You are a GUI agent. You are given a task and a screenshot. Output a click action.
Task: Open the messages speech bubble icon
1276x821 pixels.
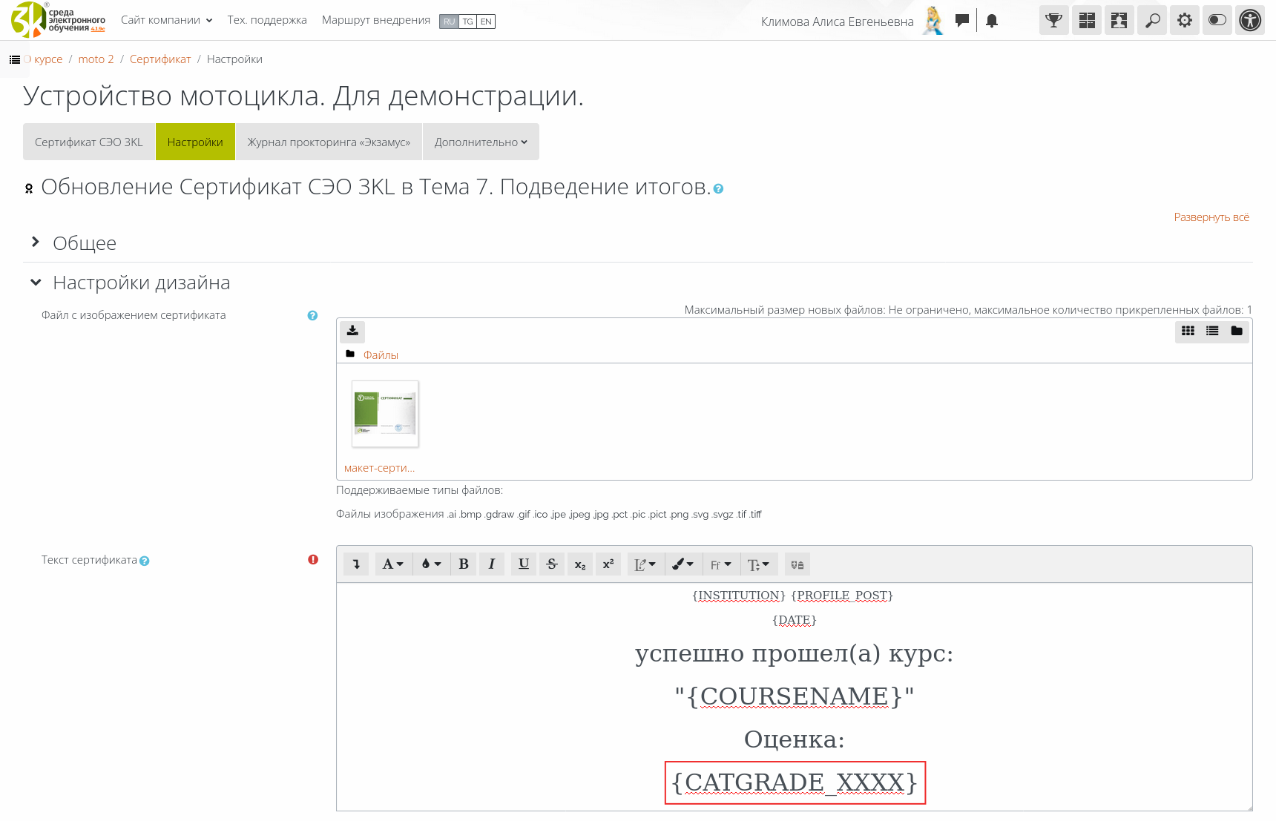962,21
